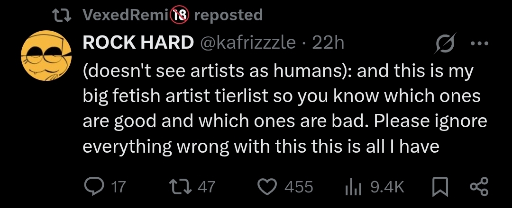
Task: Open the @kafrizzzle handle link
Action: [x=249, y=43]
